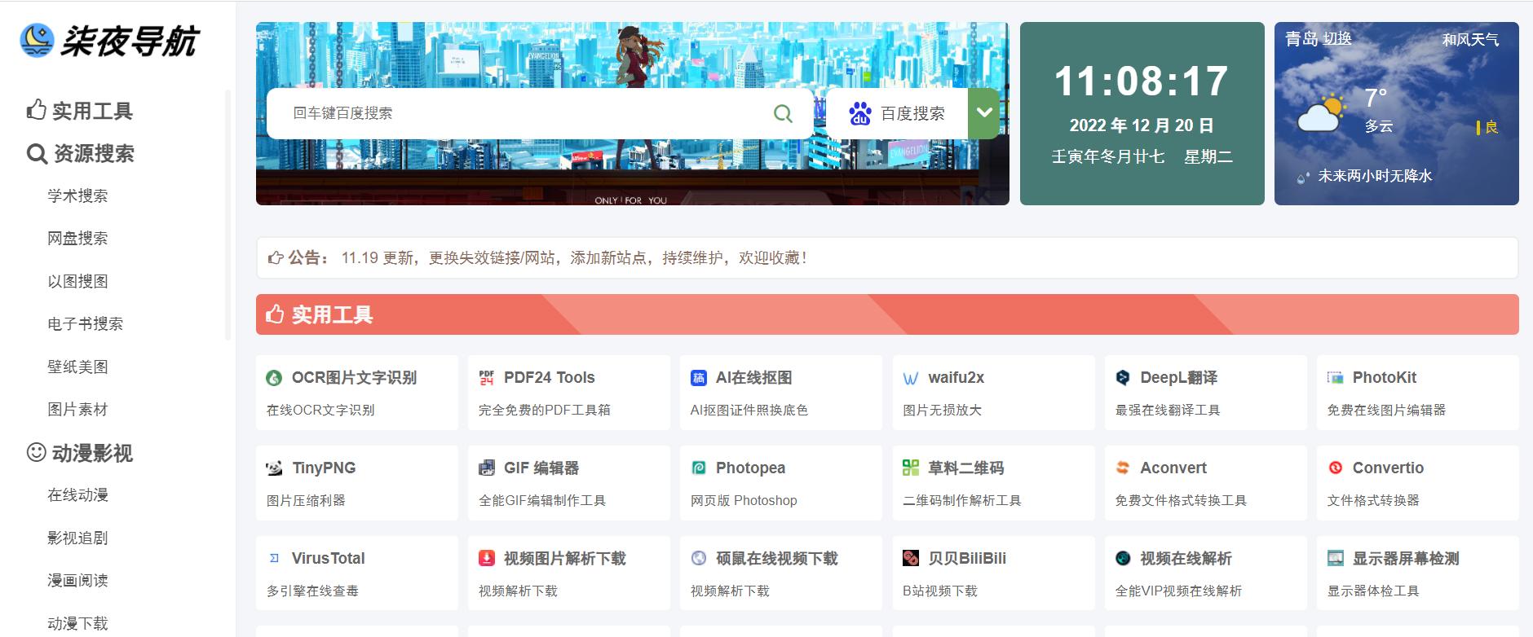Click the cloudy sun weather icon

pyautogui.click(x=1321, y=113)
